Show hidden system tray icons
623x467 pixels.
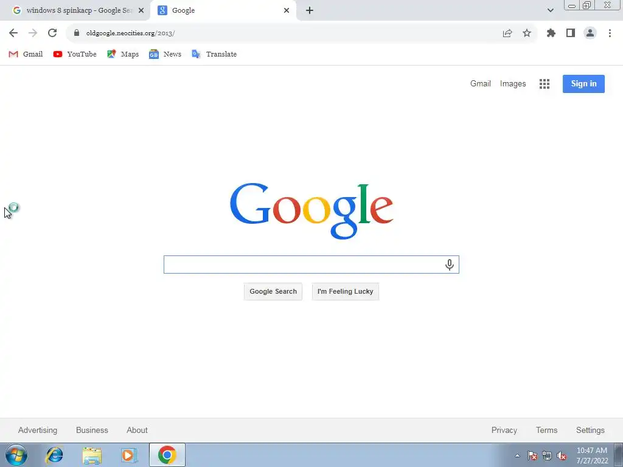517,455
